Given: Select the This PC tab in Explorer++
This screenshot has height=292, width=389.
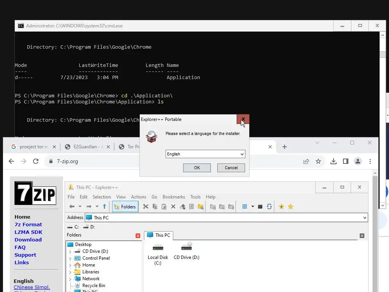Looking at the screenshot, I should (158, 235).
